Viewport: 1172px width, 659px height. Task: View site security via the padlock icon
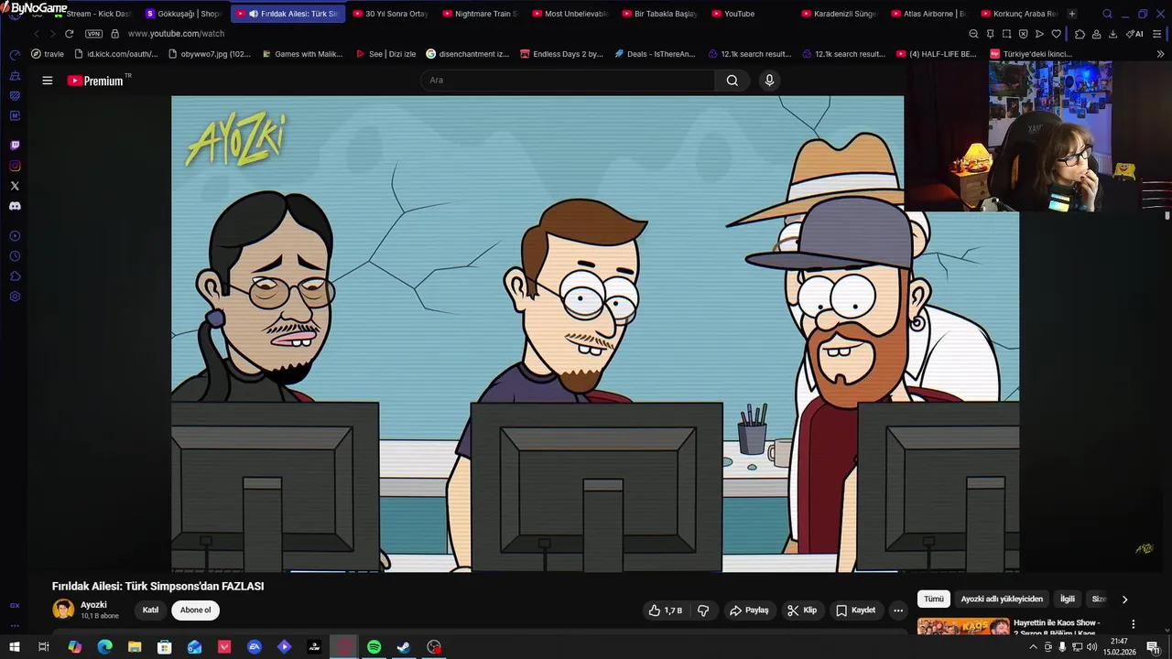point(114,34)
